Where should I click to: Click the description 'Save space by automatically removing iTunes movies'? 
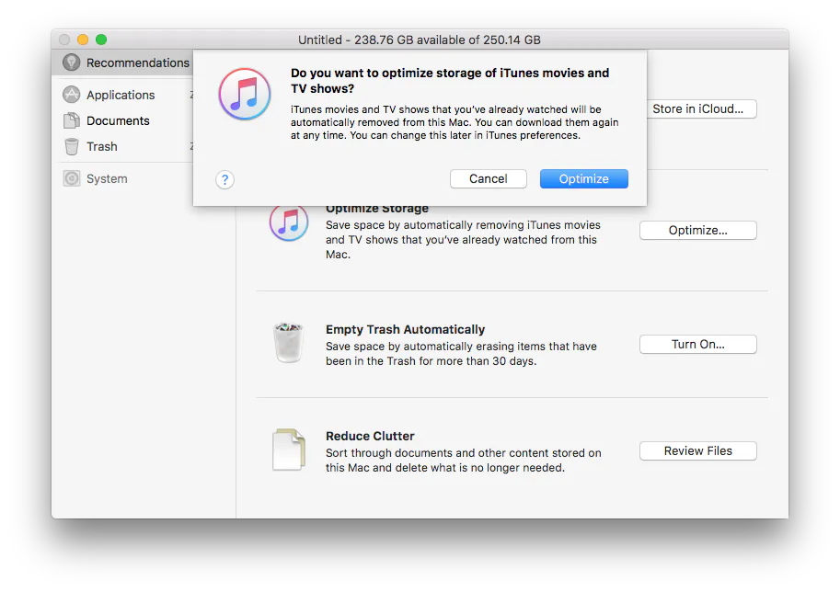click(x=463, y=239)
